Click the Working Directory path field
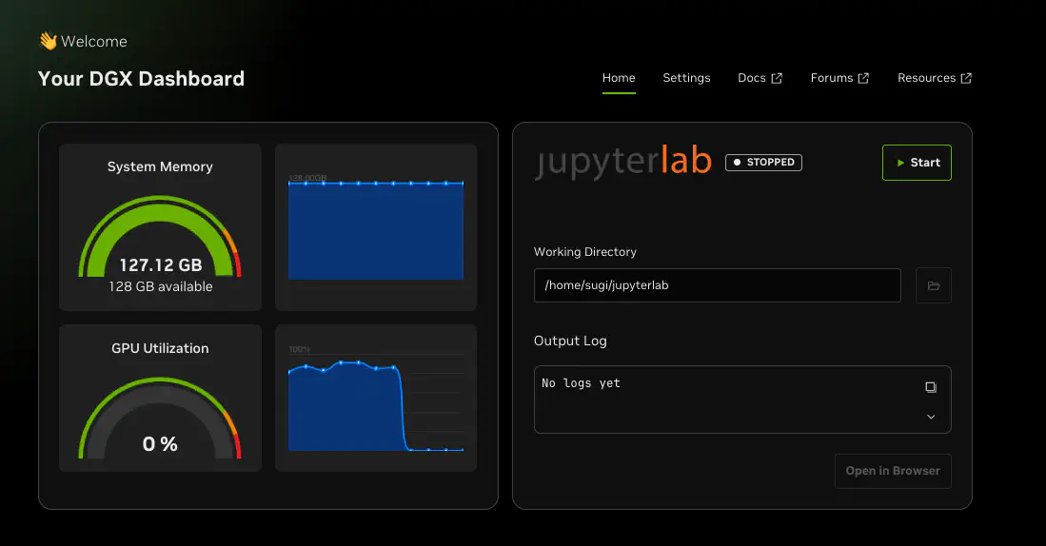This screenshot has height=546, width=1046. (x=717, y=285)
